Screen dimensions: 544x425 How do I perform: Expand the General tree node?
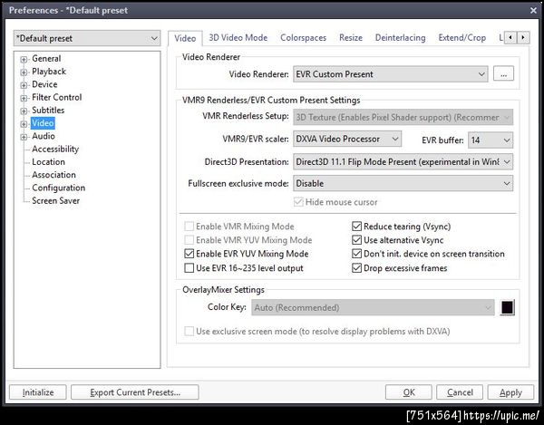[x=24, y=59]
